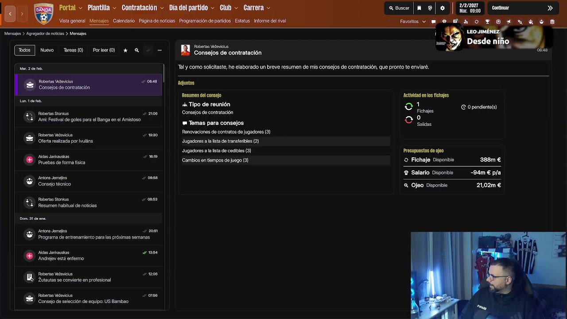Select the Nuevo message filter
567x319 pixels.
(47, 50)
